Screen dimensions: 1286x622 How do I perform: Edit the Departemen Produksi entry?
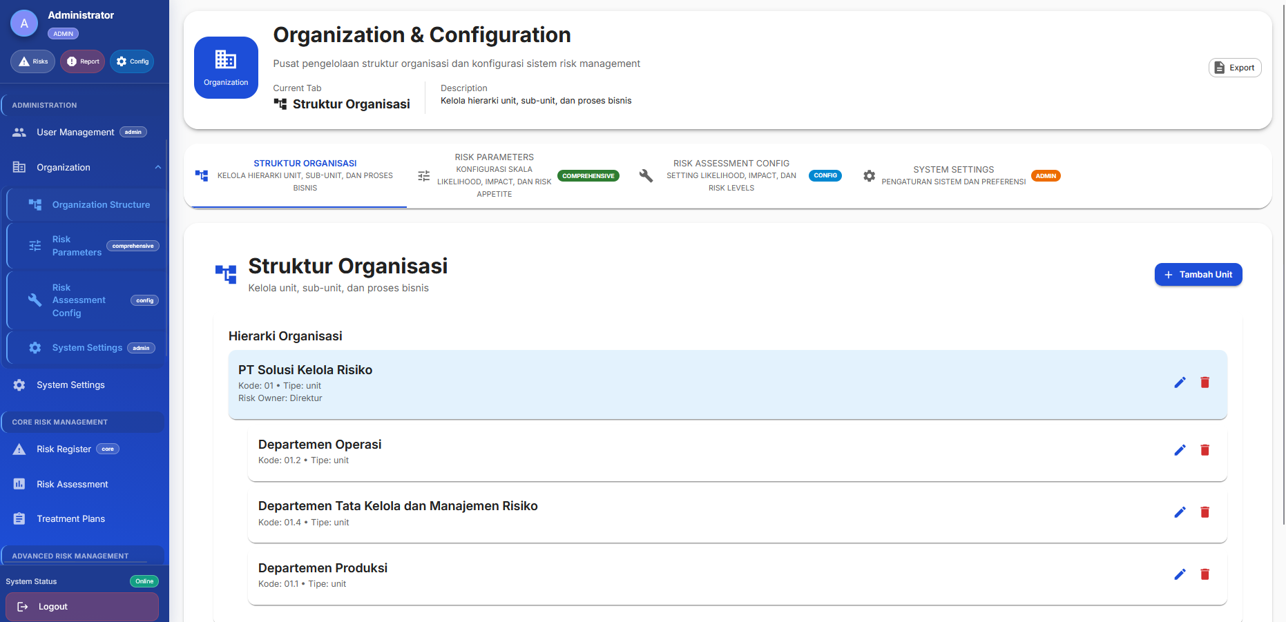click(x=1180, y=574)
